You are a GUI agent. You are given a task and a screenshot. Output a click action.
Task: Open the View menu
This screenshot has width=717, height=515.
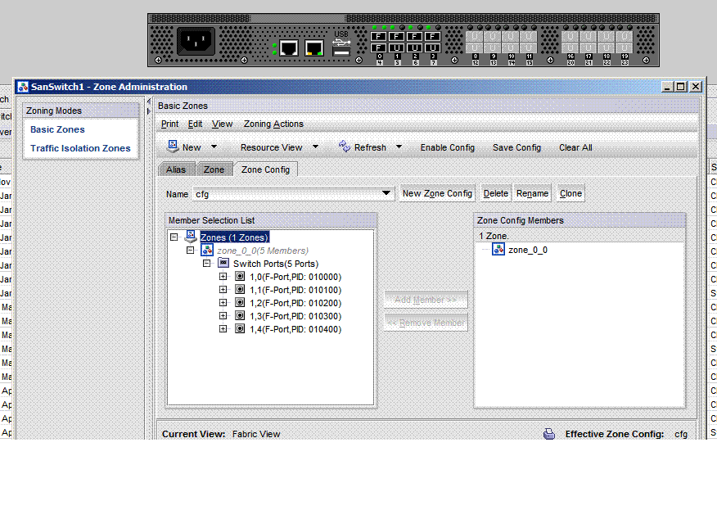[x=223, y=124]
